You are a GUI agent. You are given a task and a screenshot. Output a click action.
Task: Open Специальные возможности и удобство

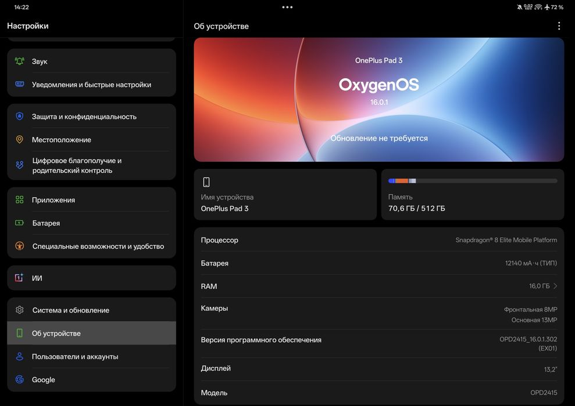(92, 246)
